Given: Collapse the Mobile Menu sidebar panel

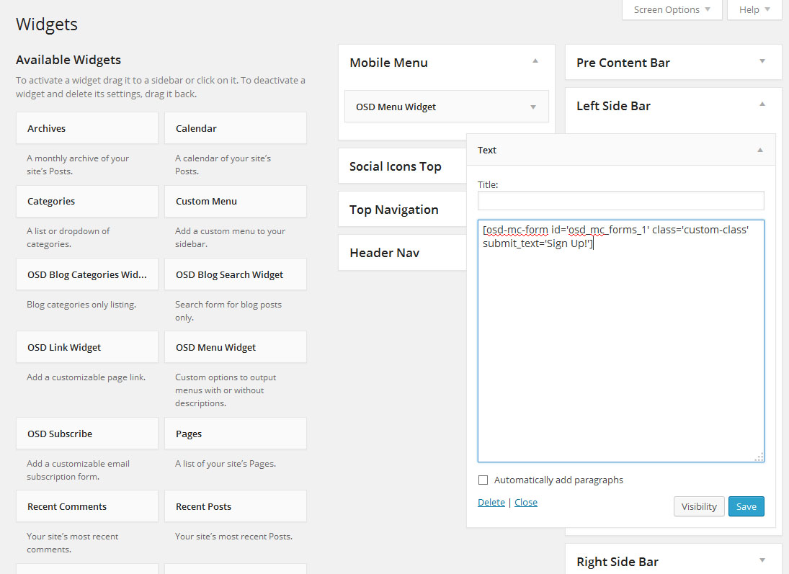Looking at the screenshot, I should click(535, 61).
